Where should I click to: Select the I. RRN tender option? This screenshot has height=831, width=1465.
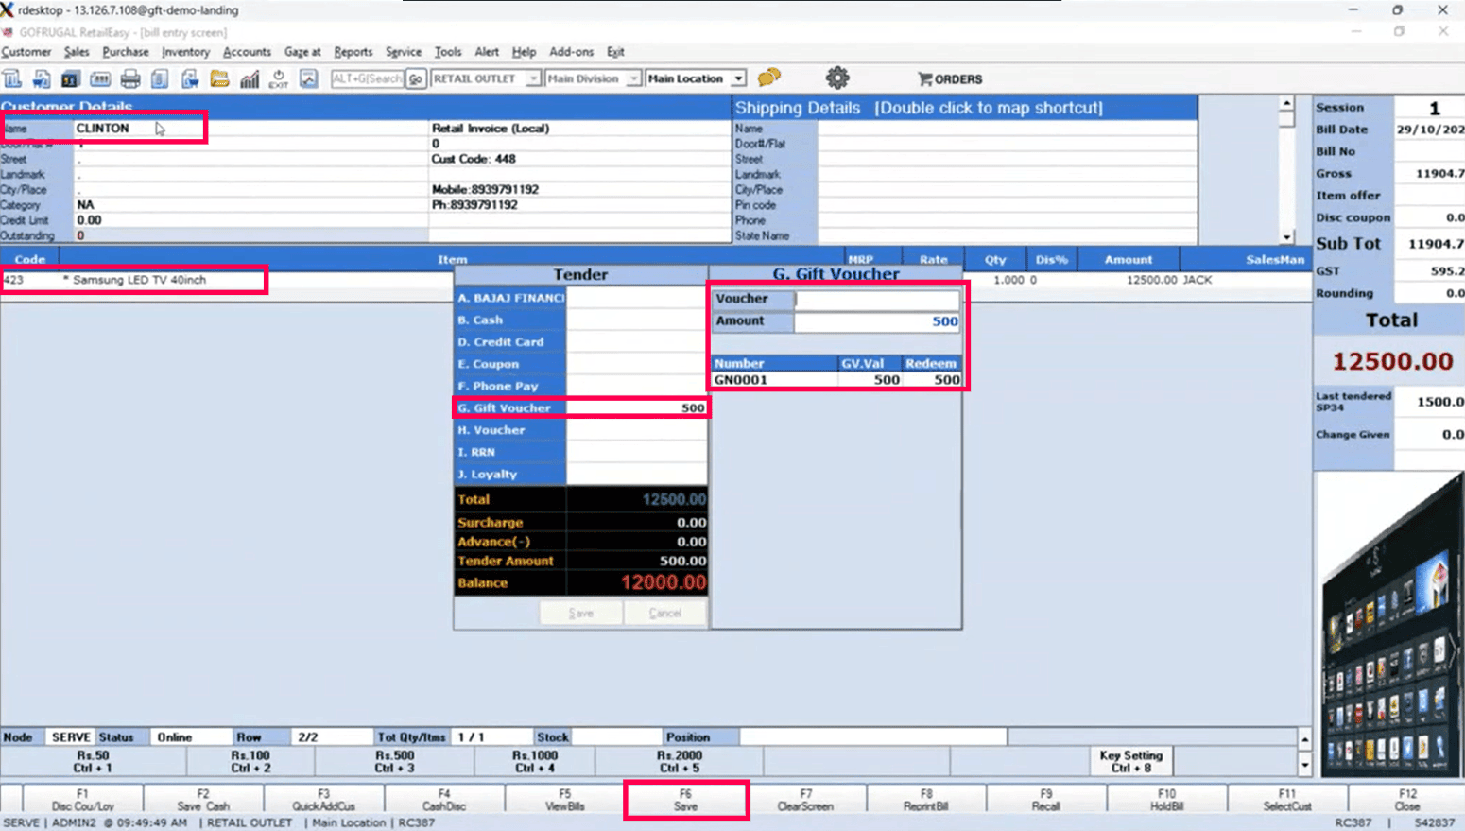pyautogui.click(x=580, y=452)
